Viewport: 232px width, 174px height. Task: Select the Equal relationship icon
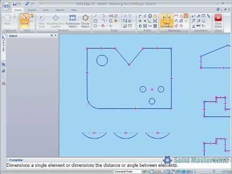pos(145,21)
